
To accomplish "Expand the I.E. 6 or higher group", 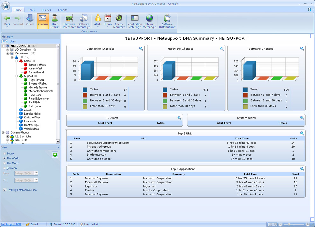I will coord(8,136).
